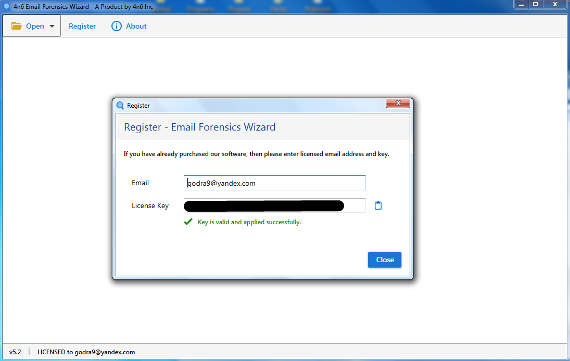The height and width of the screenshot is (361, 570).
Task: Click the 'Register - Email Forensics Wizard' heading
Action: [x=199, y=127]
